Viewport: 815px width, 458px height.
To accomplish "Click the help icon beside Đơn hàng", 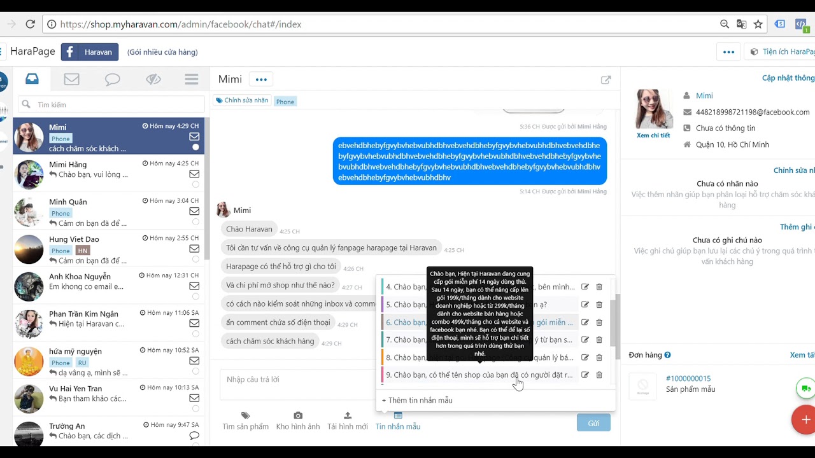I will coord(667,355).
